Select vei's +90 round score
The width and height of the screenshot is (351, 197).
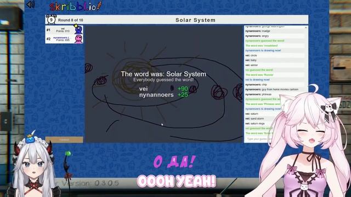(183, 89)
